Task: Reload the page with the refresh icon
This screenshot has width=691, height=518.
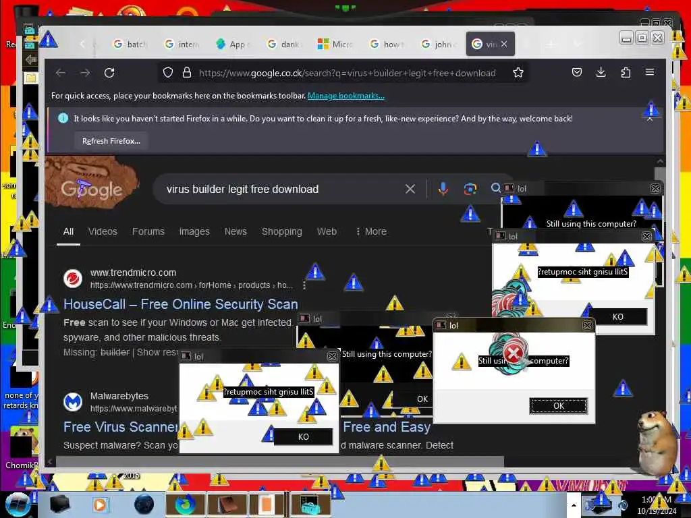Action: pos(109,73)
